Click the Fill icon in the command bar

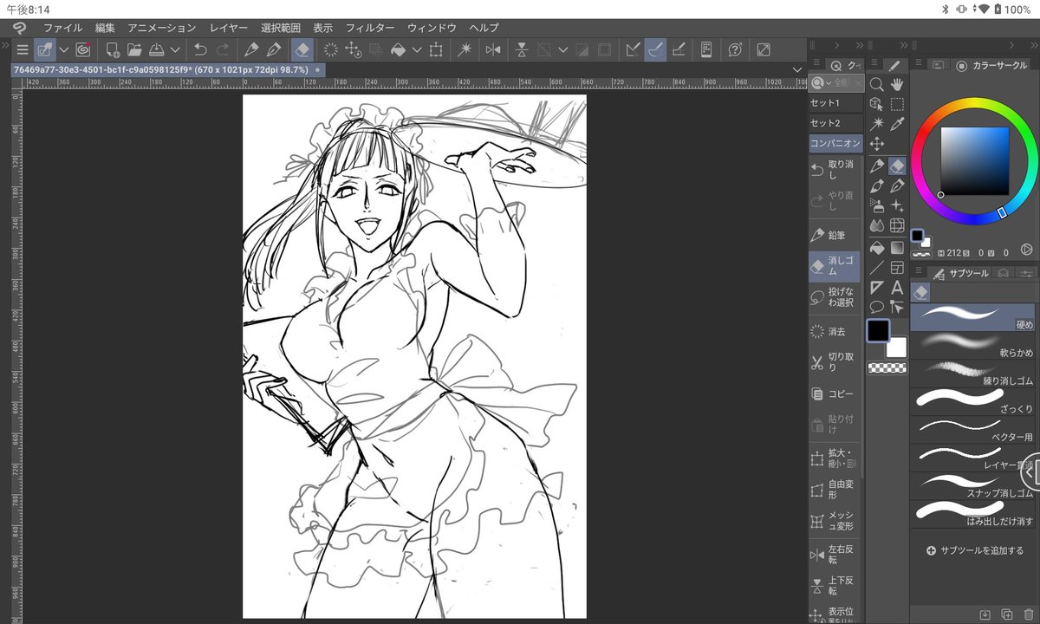pos(399,49)
